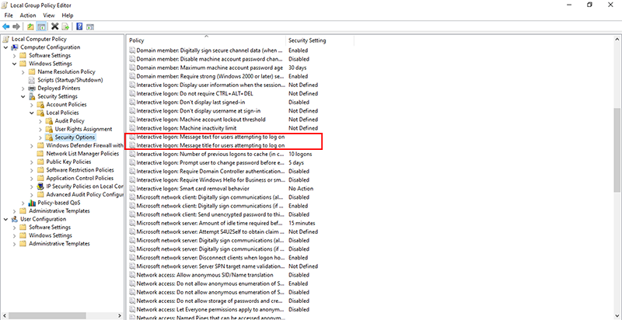The image size is (622, 320).
Task: Click the Policy-based QoS chart icon
Action: 32,203
